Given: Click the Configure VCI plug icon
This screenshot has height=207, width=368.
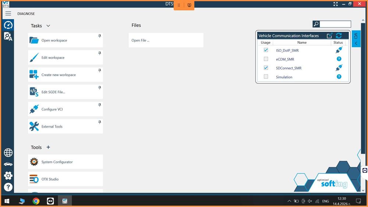Looking at the screenshot, I should 34,109.
